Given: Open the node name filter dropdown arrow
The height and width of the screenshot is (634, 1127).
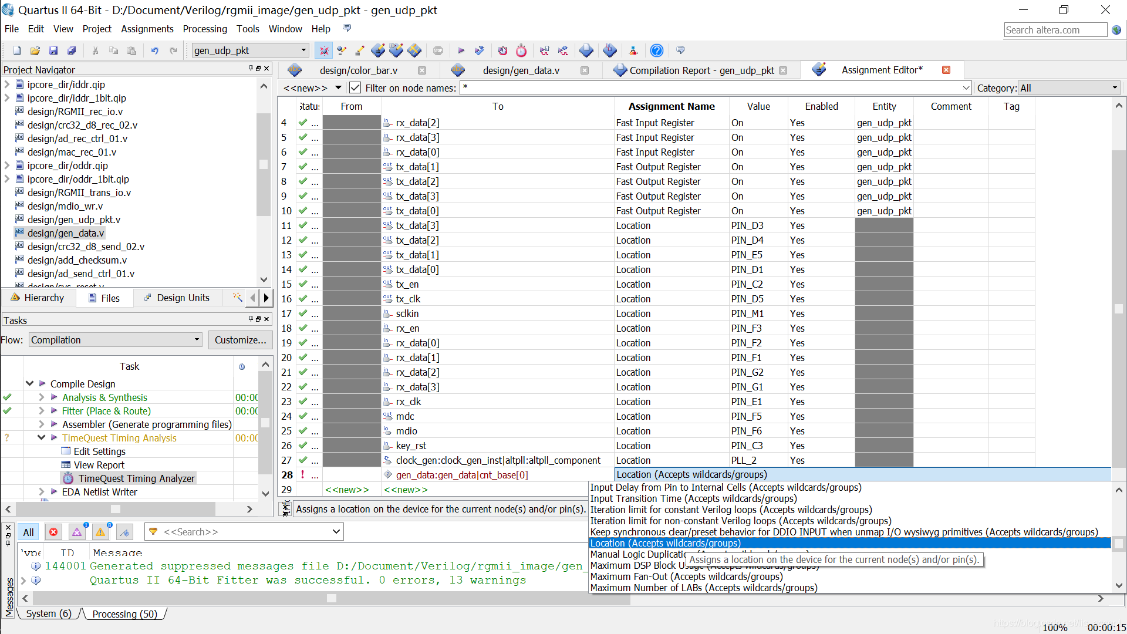Looking at the screenshot, I should (966, 88).
